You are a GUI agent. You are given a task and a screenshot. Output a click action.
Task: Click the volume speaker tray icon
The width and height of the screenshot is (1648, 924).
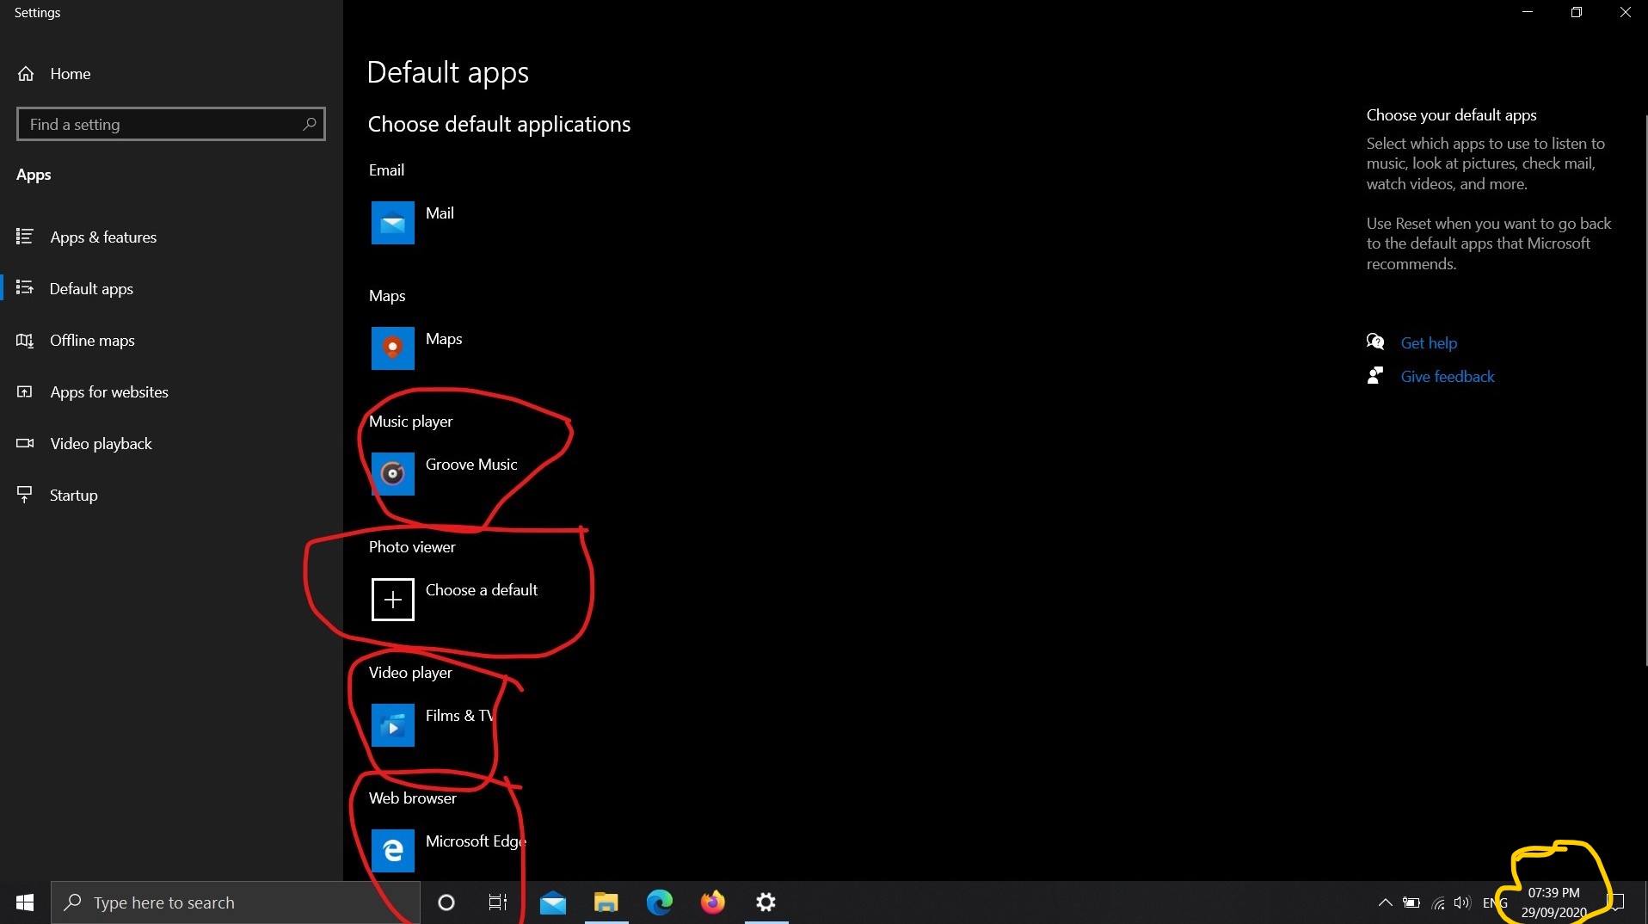[x=1462, y=902]
